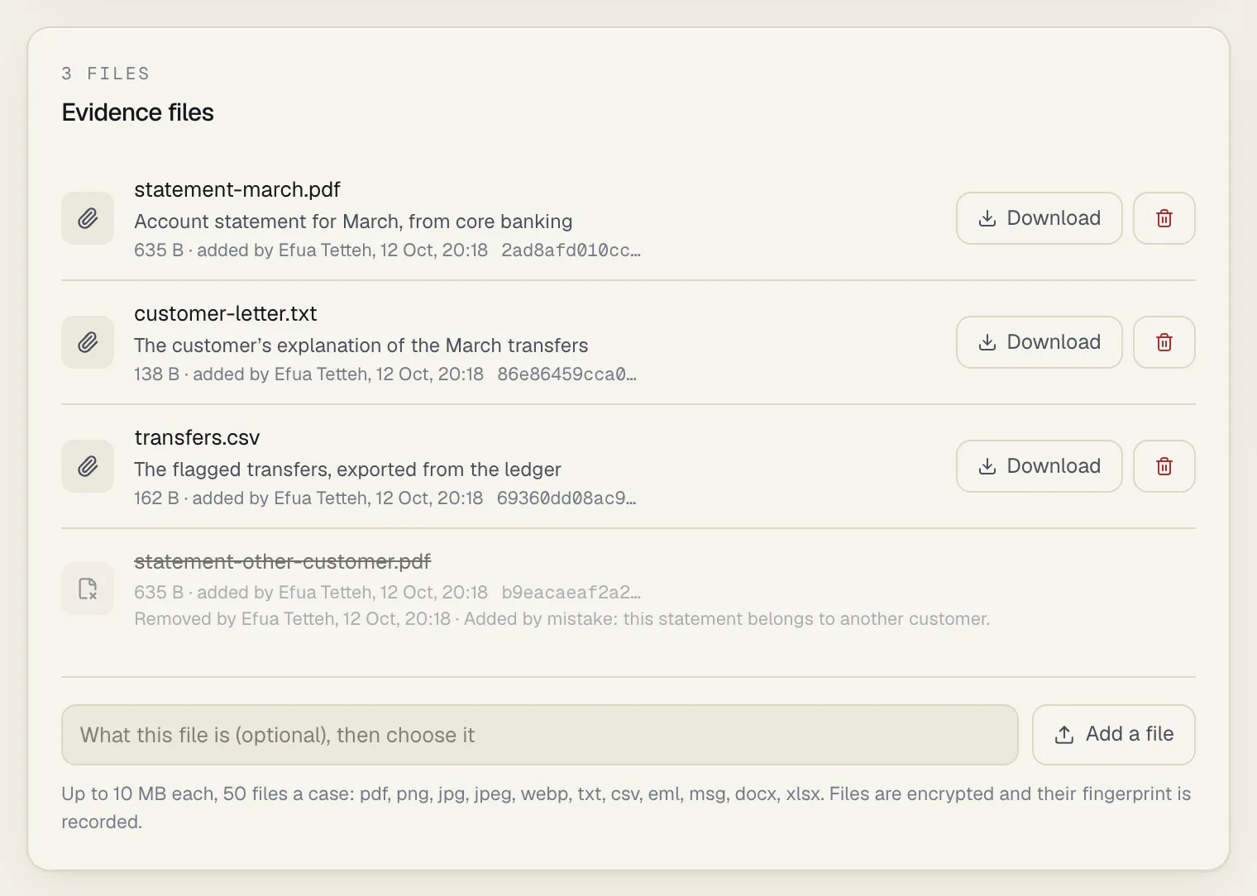The height and width of the screenshot is (896, 1257).
Task: Click the upload limits help text
Action: [626, 808]
